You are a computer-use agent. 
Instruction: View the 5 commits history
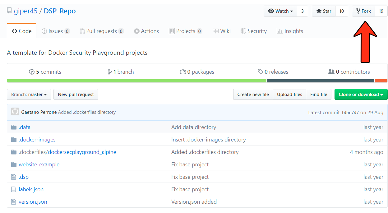click(45, 72)
